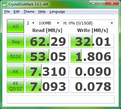This screenshot has height=109, width=121.
Task: Select the 4K QD32 read value 7.093
Action: pos(47,86)
